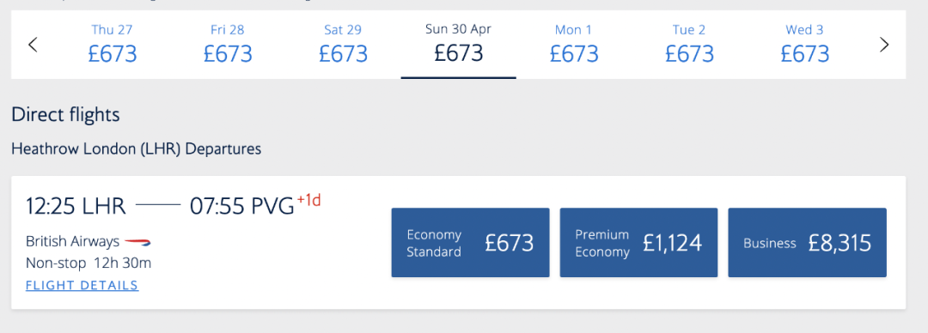Choose Economy Standard £673 fare
Viewport: 928px width, 333px height.
pos(471,243)
